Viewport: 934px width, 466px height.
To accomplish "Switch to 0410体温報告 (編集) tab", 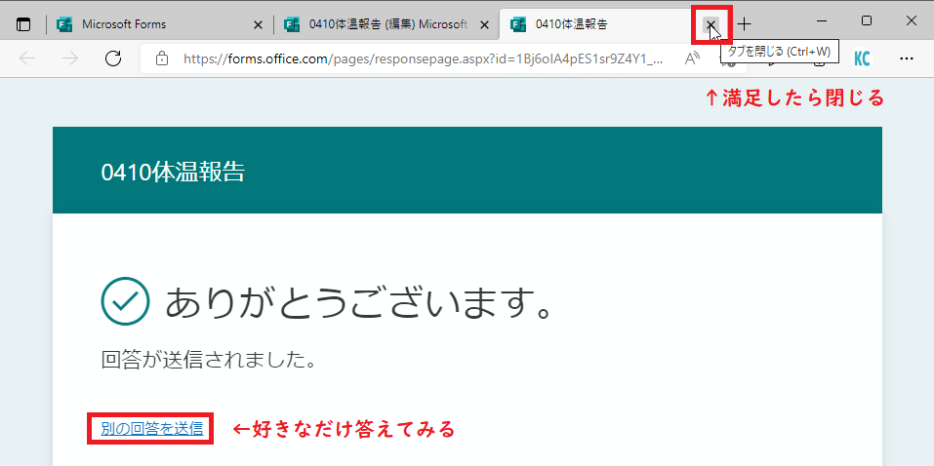I will (387, 24).
